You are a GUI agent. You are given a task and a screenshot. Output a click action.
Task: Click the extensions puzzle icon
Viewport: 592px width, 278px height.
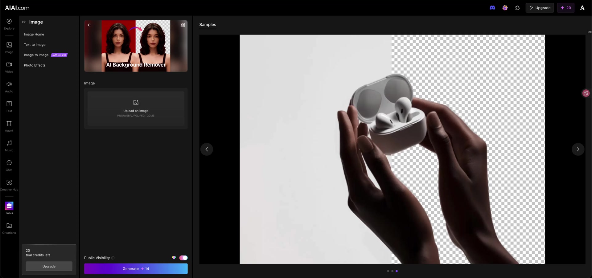click(517, 8)
